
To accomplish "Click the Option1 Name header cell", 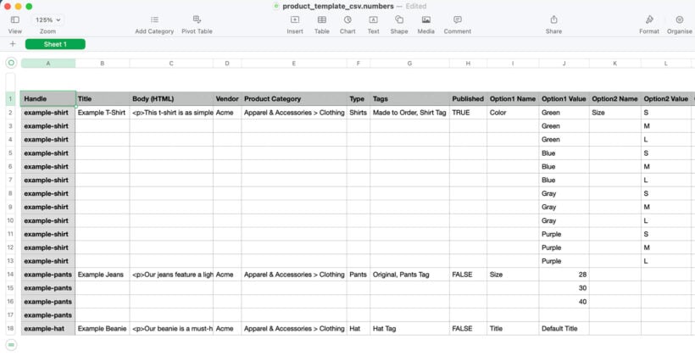I will pyautogui.click(x=513, y=99).
